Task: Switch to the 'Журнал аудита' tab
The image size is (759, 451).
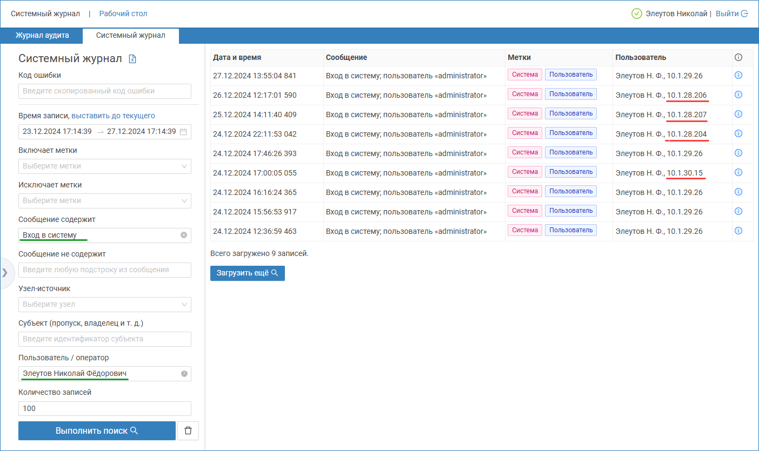Action: 42,36
